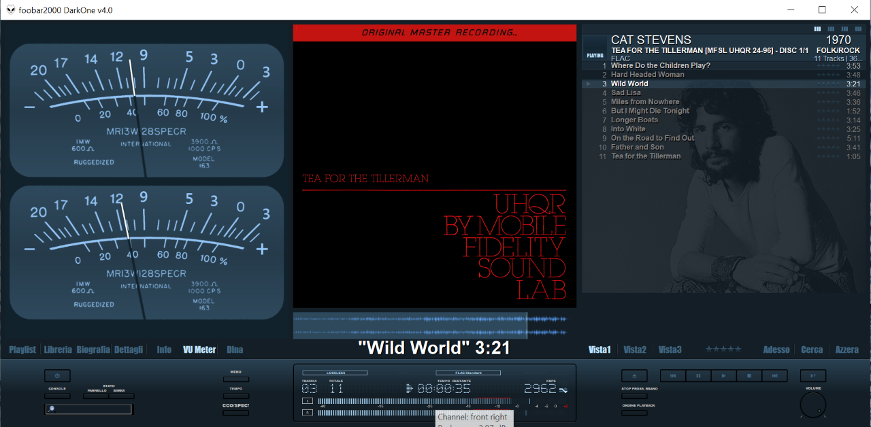This screenshot has height=427, width=871.
Task: Toggle the ORDINE PLAYBACK button
Action: (634, 413)
